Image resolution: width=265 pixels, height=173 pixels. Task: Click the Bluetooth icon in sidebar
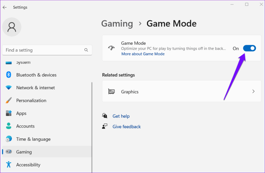pyautogui.click(x=9, y=75)
